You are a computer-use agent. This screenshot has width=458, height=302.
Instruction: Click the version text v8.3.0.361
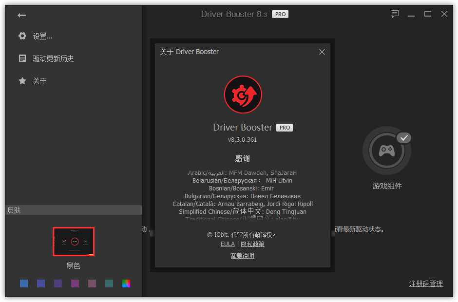click(x=243, y=140)
